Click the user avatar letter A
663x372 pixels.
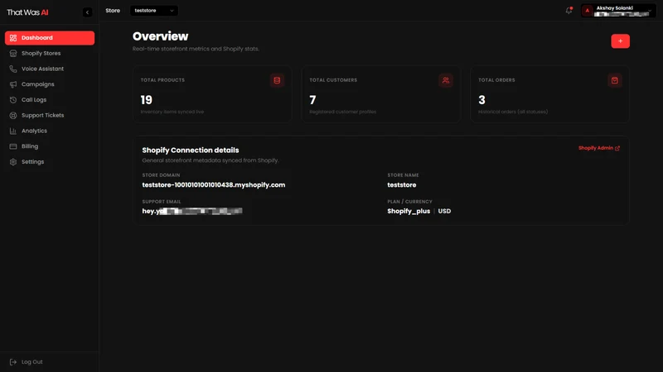point(588,11)
